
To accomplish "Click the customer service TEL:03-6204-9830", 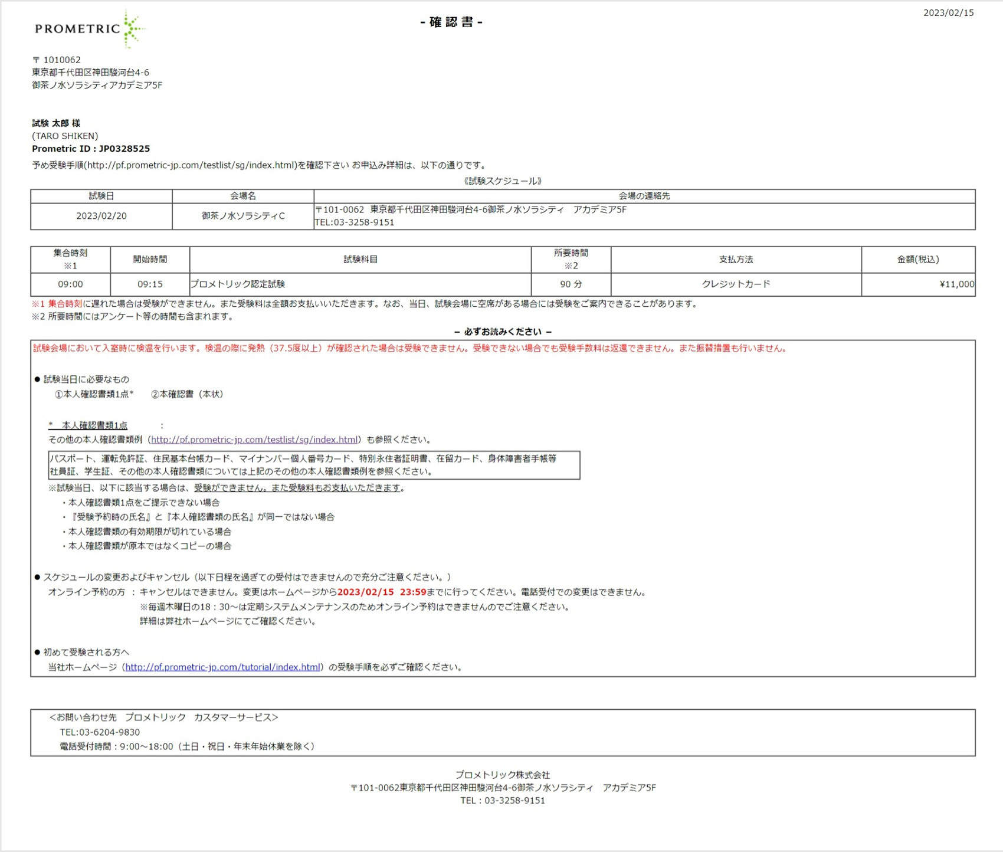I will point(100,732).
